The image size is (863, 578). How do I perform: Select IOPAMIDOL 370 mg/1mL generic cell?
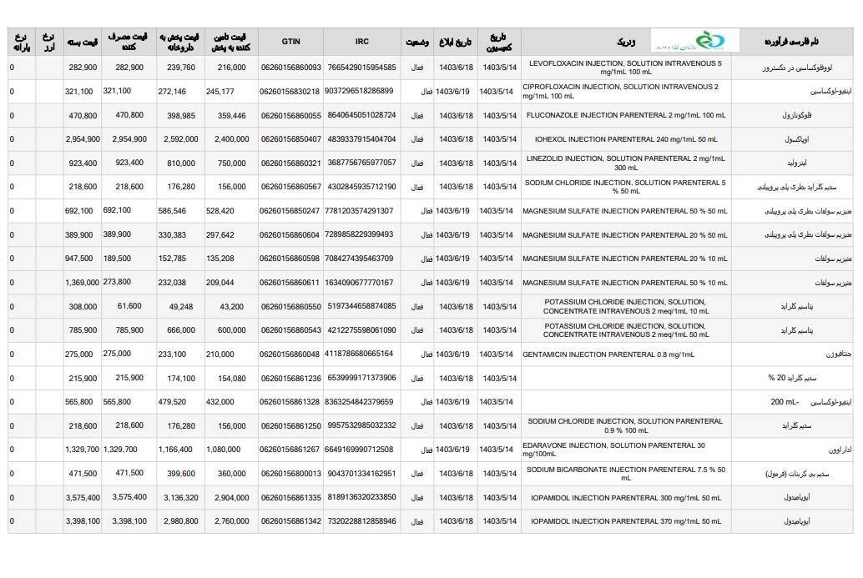pos(625,521)
